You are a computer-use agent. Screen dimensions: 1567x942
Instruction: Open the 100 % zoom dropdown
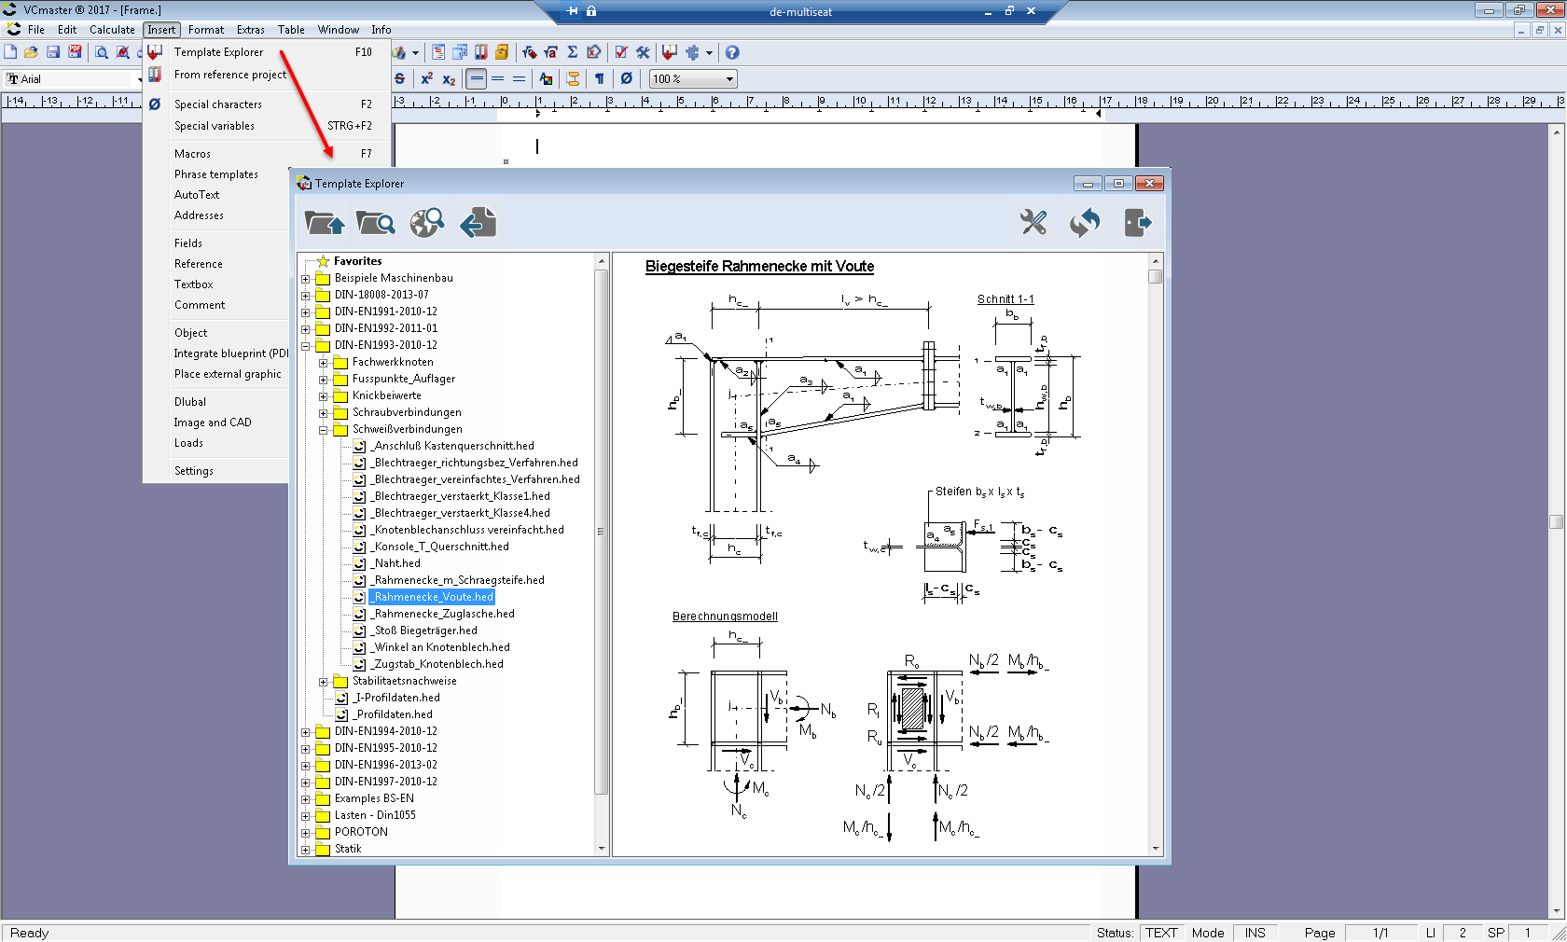729,79
